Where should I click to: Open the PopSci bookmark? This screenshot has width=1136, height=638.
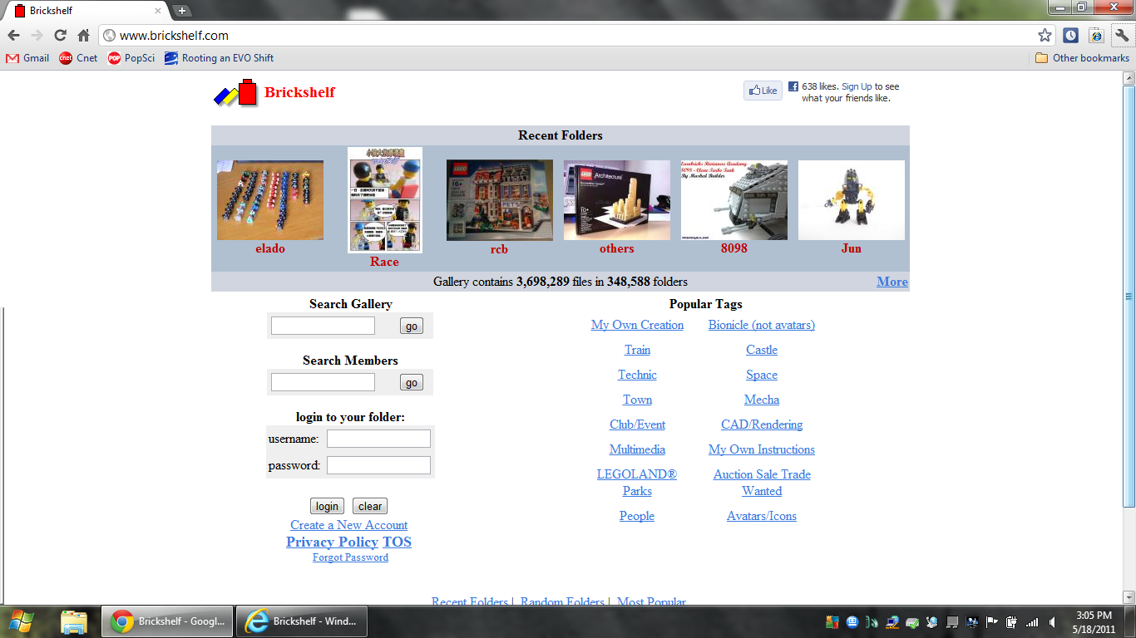(131, 58)
